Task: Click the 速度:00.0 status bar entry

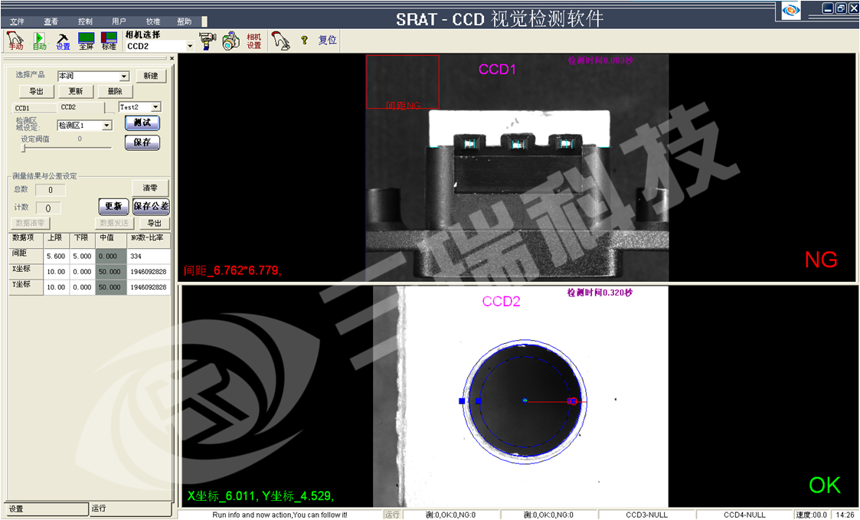Action: [812, 515]
